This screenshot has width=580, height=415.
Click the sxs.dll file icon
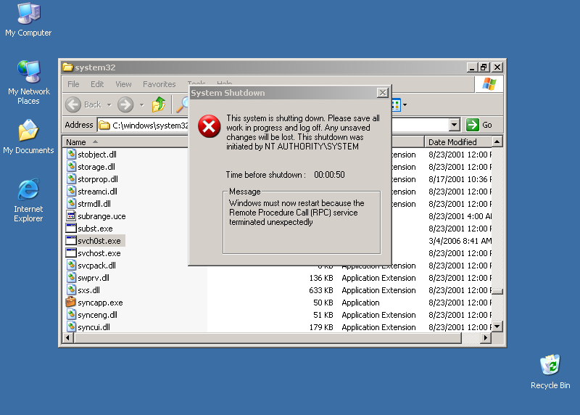[x=71, y=289]
